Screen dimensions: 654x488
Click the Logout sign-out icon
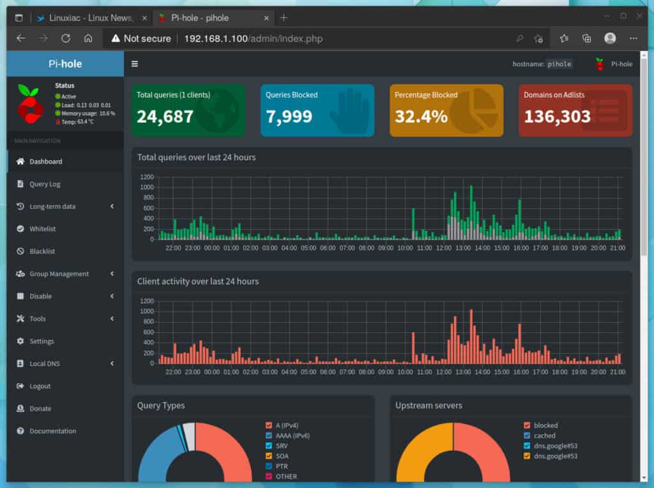pyautogui.click(x=20, y=386)
